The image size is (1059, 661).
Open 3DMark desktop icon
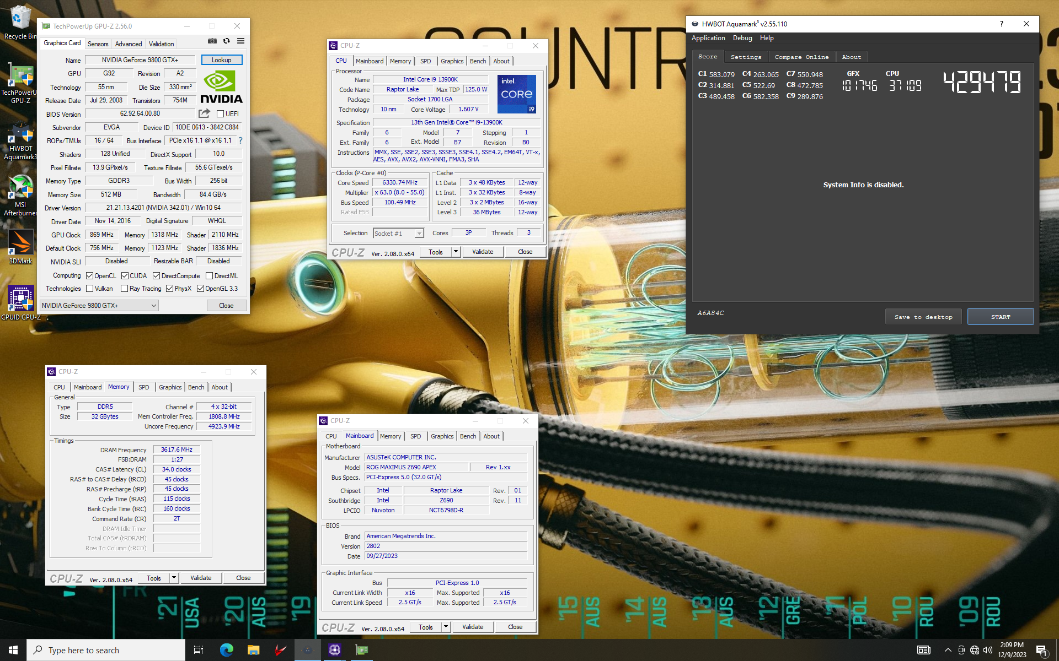20,247
